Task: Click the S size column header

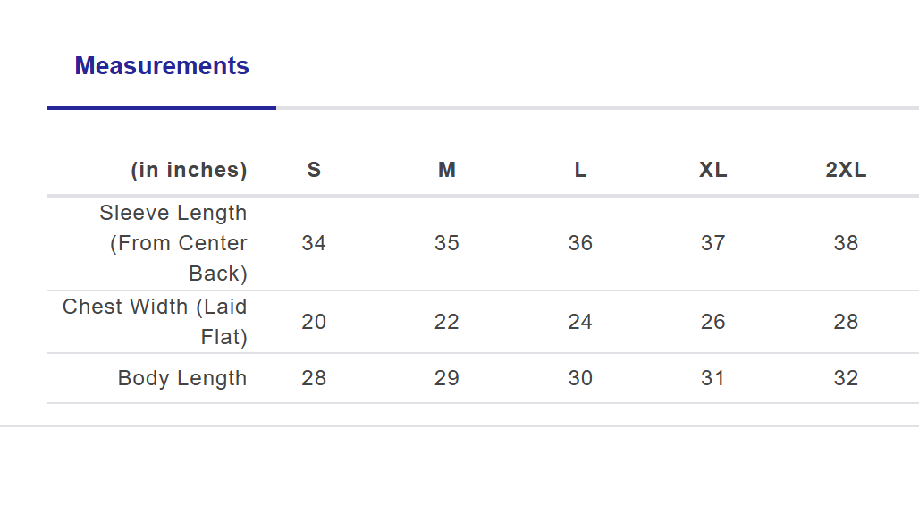Action: click(314, 170)
